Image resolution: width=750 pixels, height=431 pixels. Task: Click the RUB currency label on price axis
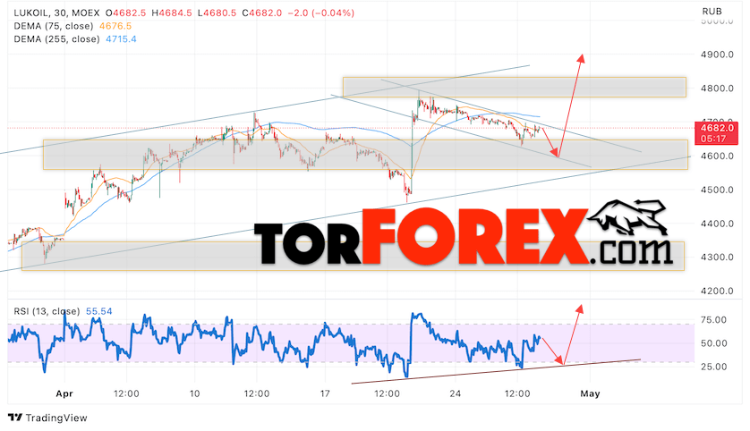coord(712,11)
